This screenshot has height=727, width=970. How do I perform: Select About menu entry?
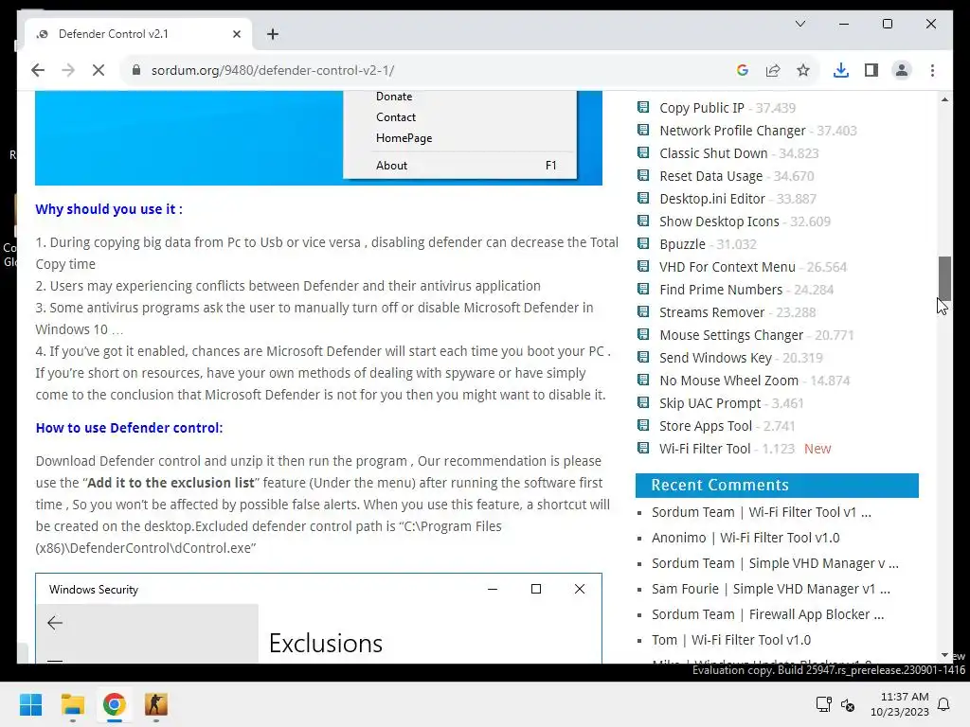[391, 166]
